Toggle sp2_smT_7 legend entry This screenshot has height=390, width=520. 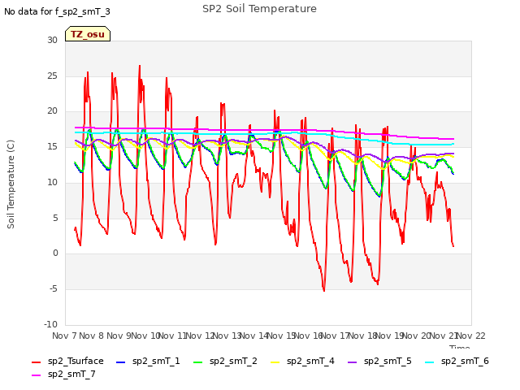click(63, 374)
